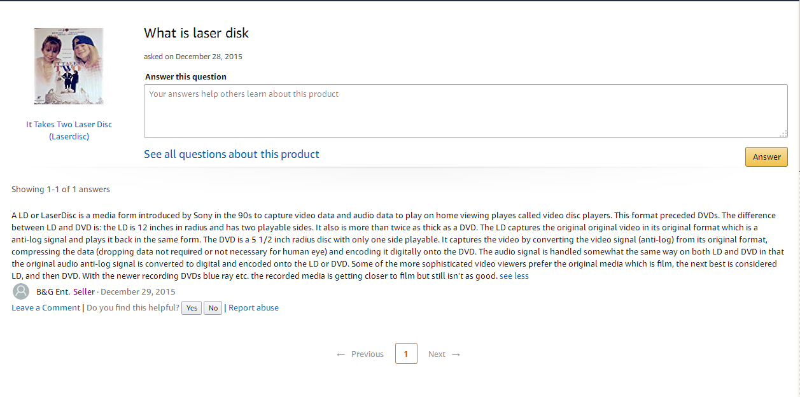
Task: Focus the Answer this question text box
Action: pyautogui.click(x=465, y=111)
